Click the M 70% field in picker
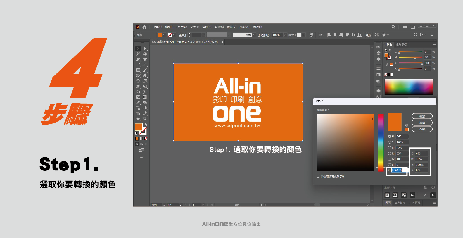This screenshot has width=463, height=238. pos(422,159)
